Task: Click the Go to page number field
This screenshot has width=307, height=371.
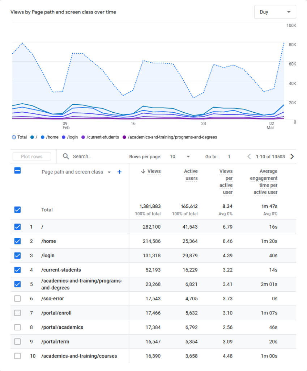Action: 229,157
